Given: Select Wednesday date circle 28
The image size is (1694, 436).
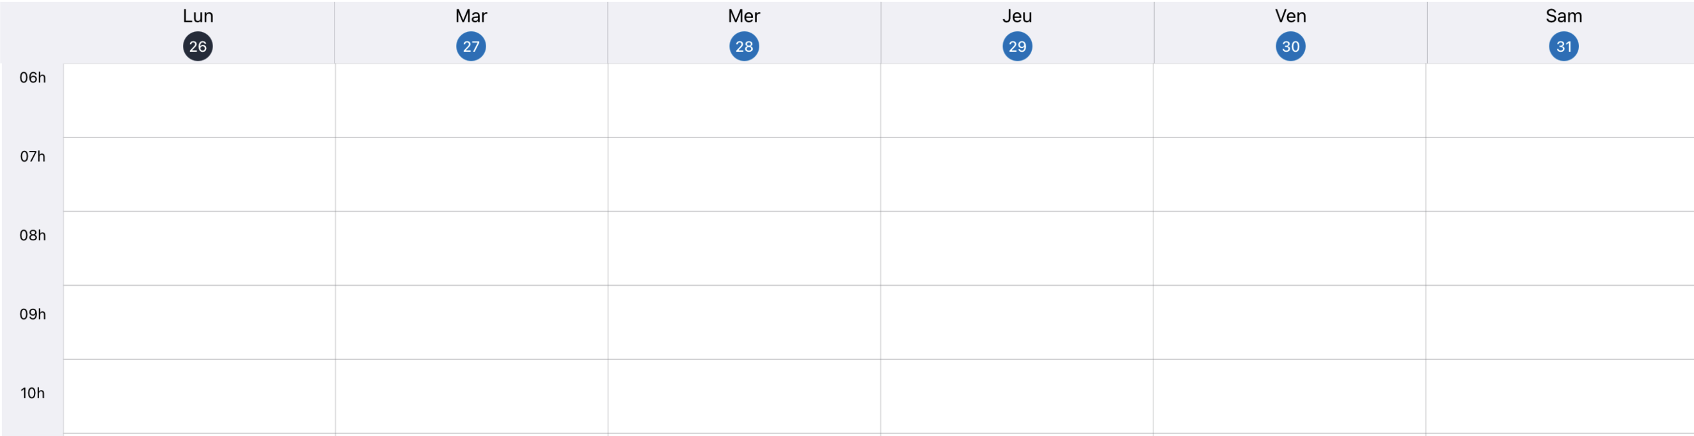Looking at the screenshot, I should pos(744,47).
